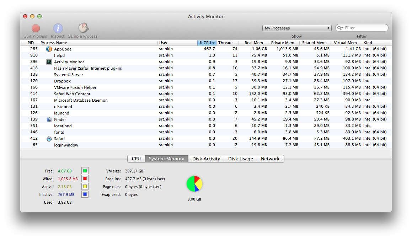Click the 3.92 GB Used memory value
This screenshot has height=240, width=412.
pos(65,202)
